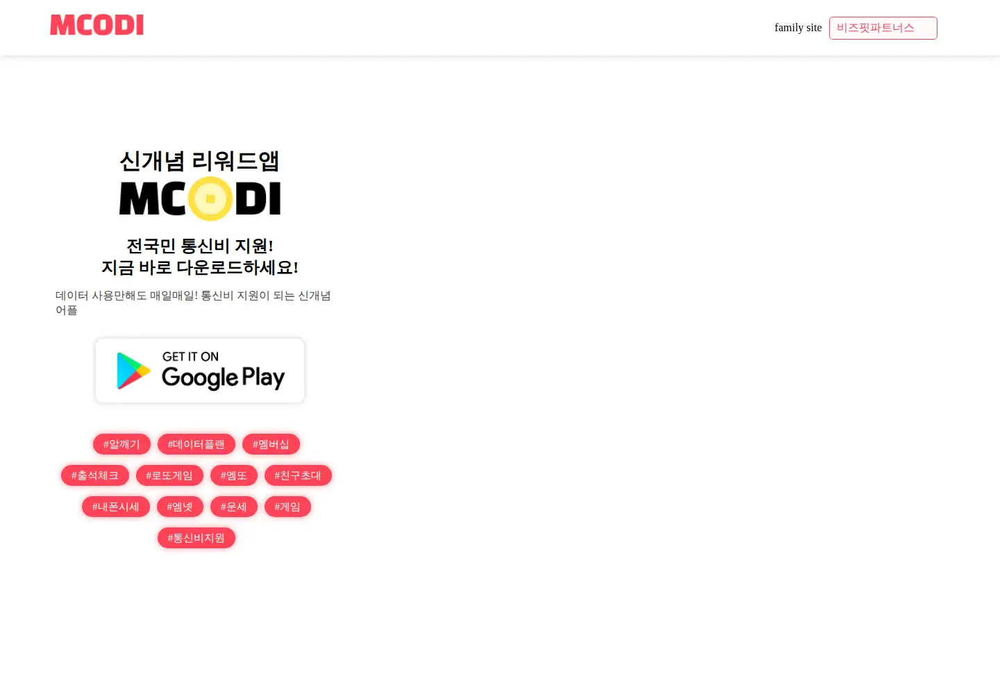
Task: Click the '신개념 리워드앱' heading
Action: 200,161
